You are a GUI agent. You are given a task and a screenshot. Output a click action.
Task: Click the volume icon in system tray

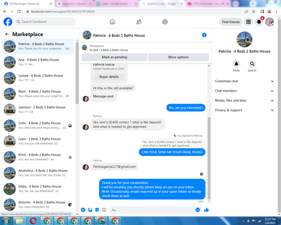248,221
